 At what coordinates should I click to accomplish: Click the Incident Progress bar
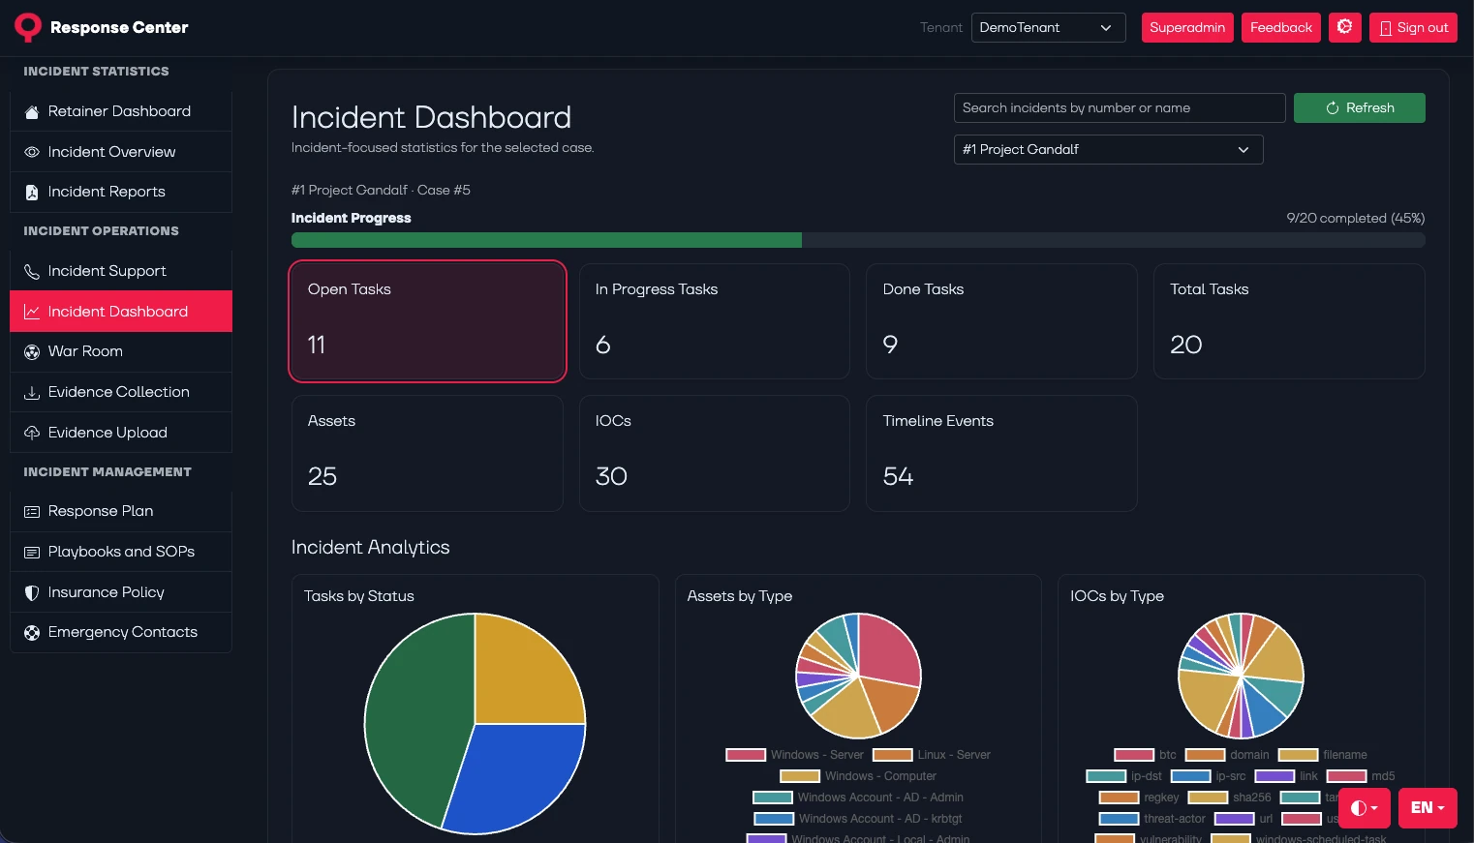pos(858,240)
